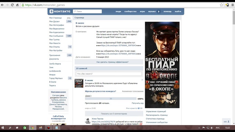Click the poll result bar 'Дааа:)'

click(111, 99)
